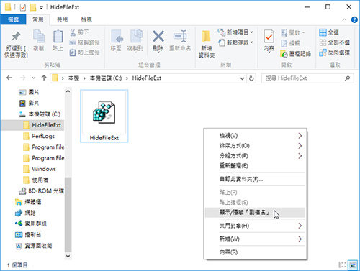Click 本機磁碟 (C:) in the breadcrumb
The width and height of the screenshot is (360, 271).
[x=106, y=78]
